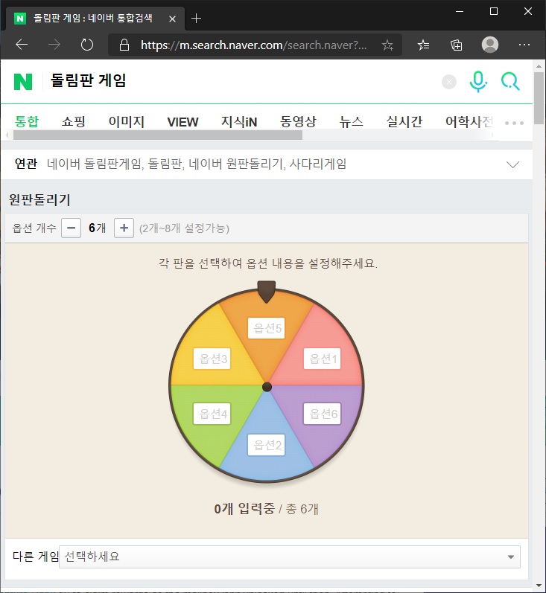The width and height of the screenshot is (546, 593).
Task: Clear the search text with X icon
Action: [x=449, y=82]
